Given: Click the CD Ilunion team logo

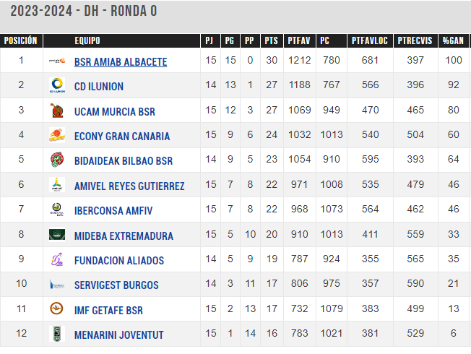Looking at the screenshot, I should pyautogui.click(x=57, y=85).
